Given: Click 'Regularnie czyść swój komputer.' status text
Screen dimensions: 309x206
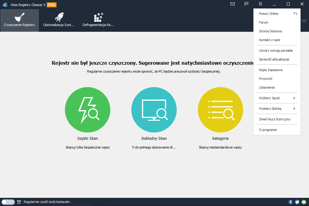Looking at the screenshot, I should point(47,202).
